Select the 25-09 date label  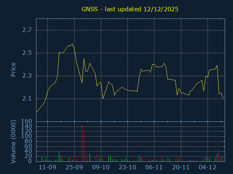(x=74, y=167)
